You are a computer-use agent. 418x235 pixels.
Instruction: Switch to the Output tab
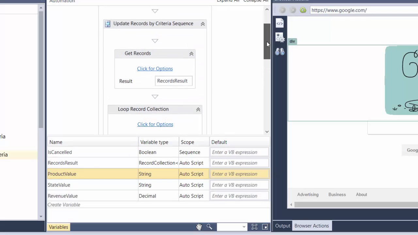point(283,226)
